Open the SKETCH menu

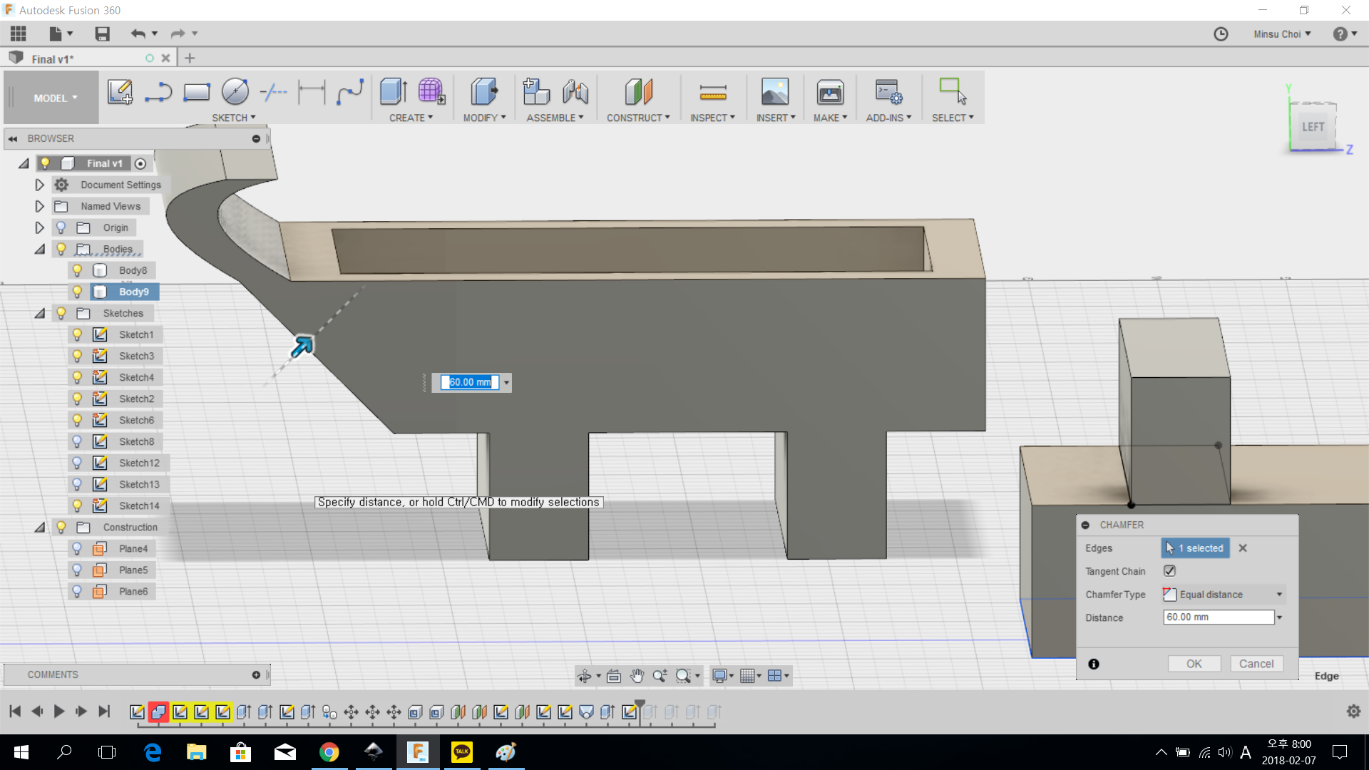[233, 118]
